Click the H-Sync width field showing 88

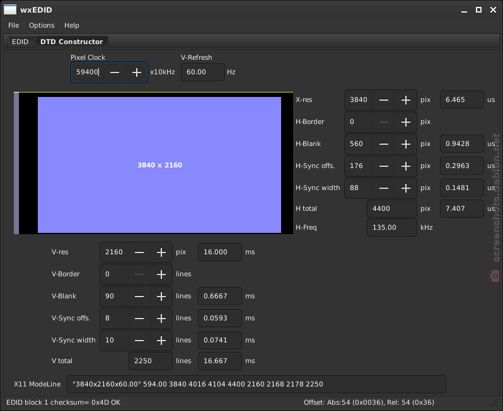tap(359, 188)
